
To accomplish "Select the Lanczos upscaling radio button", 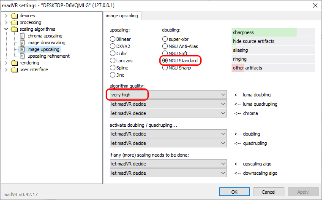I will (x=112, y=61).
